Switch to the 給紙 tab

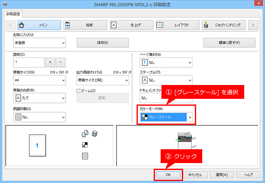pyautogui.click(x=85, y=25)
